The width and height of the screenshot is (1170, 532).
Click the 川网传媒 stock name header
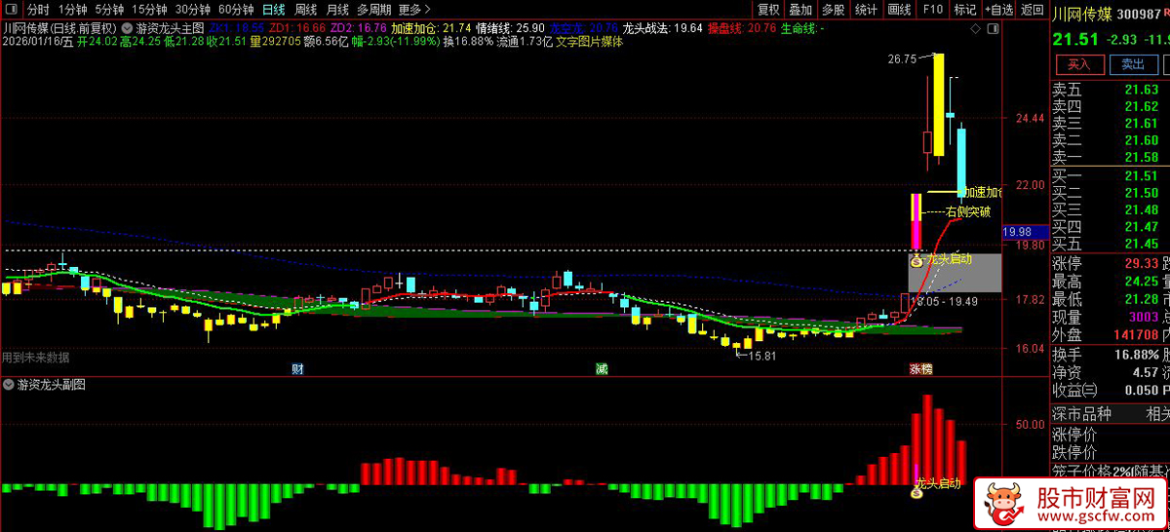[x=1082, y=15]
